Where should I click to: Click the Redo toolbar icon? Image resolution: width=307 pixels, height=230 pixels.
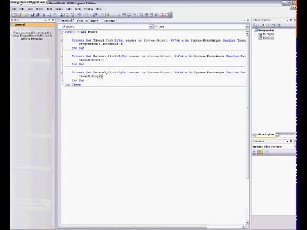click(x=87, y=15)
